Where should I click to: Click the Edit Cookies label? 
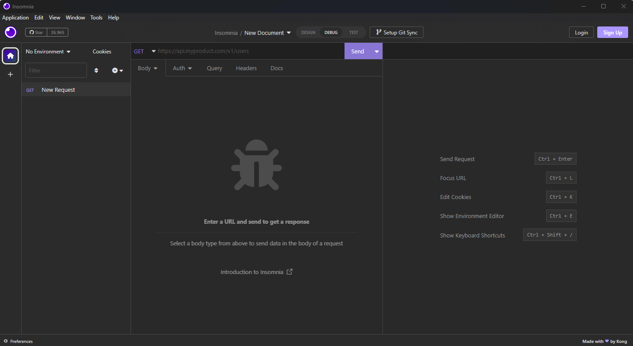pos(456,197)
